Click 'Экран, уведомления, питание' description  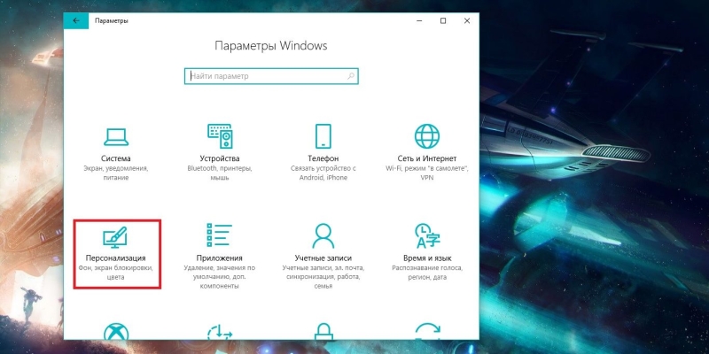116,173
